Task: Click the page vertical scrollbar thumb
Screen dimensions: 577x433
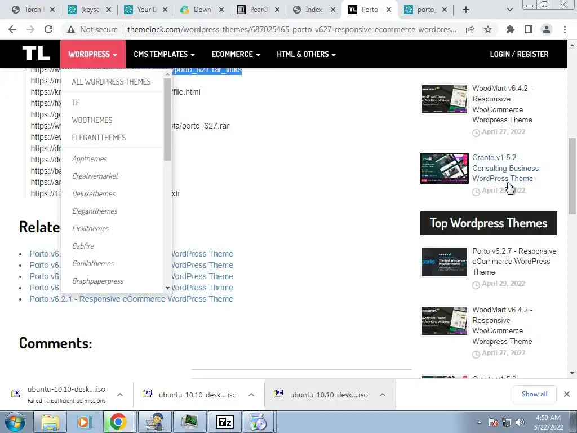Action: (572, 176)
